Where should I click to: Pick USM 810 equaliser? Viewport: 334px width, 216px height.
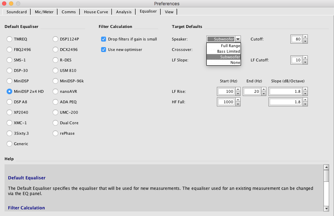pos(64,70)
